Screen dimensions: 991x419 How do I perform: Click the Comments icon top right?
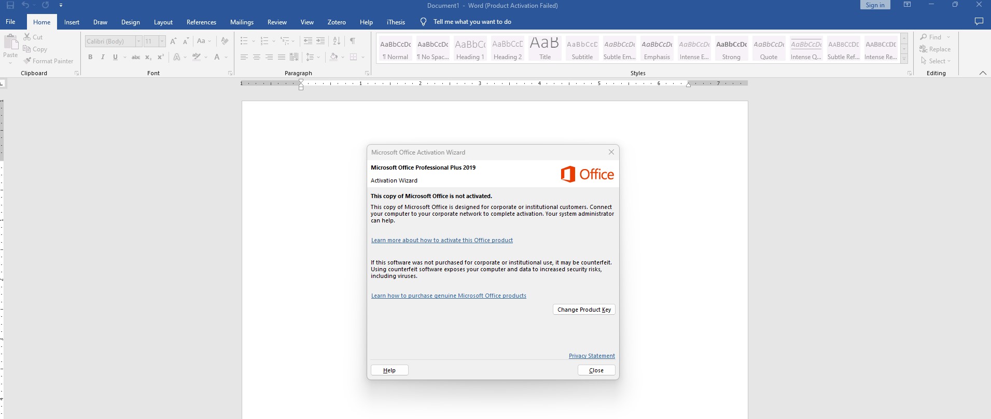979,22
